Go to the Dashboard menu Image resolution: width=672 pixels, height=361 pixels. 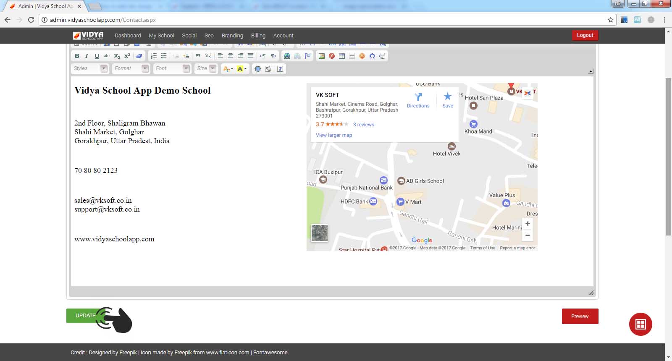tap(128, 36)
